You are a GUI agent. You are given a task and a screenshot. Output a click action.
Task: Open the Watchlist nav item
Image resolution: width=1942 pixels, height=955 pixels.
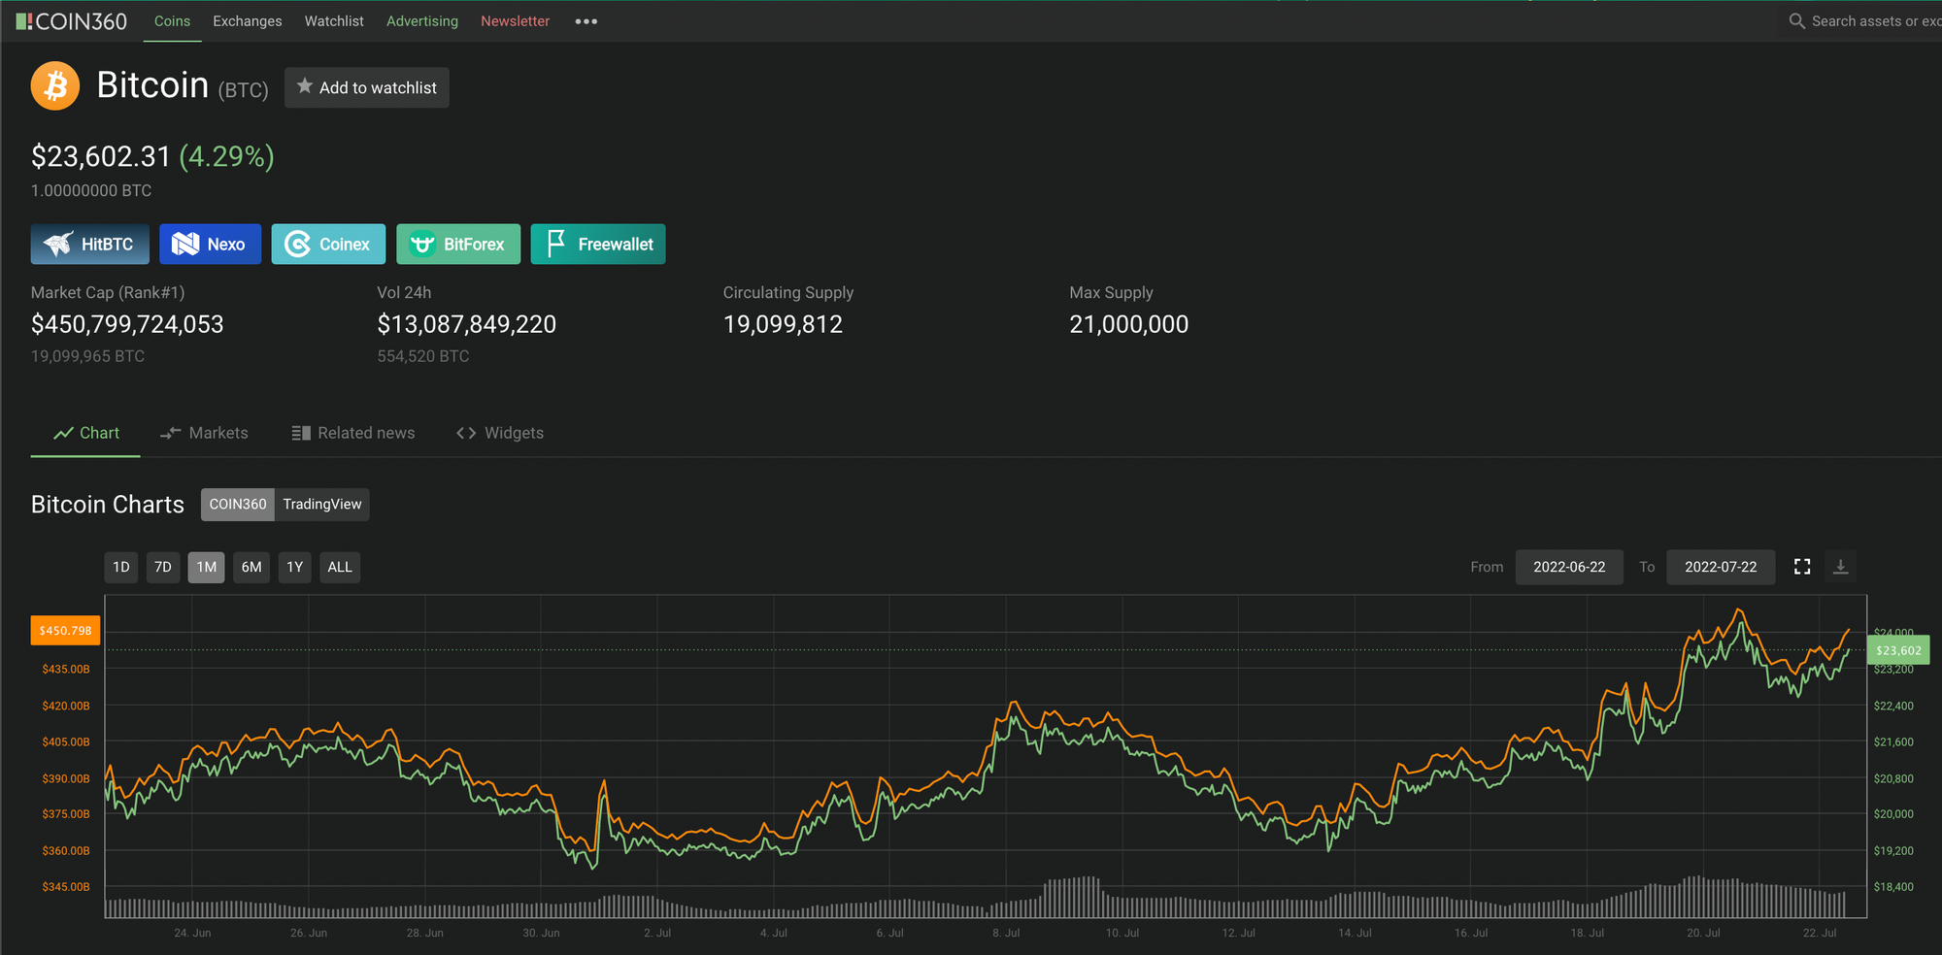click(334, 21)
